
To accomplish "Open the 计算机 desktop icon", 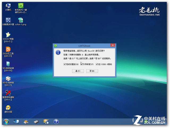I will pos(8,7).
